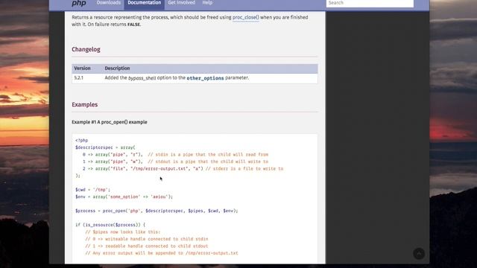Click the '/tmp/error-output.txt' file array line
This screenshot has width=477, height=268.
(x=183, y=169)
